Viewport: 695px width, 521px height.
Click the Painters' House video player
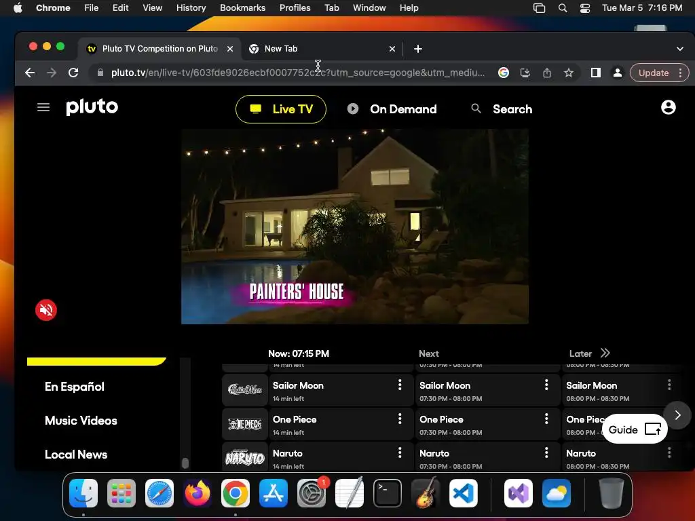(x=354, y=227)
